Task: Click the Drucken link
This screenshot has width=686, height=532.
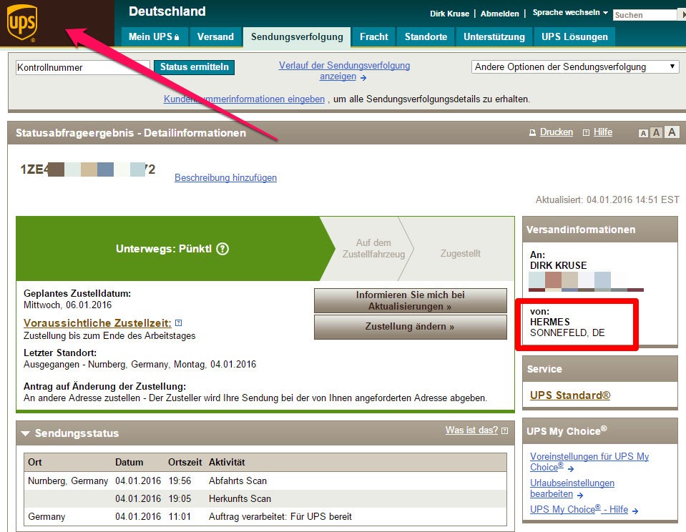Action: pyautogui.click(x=557, y=132)
